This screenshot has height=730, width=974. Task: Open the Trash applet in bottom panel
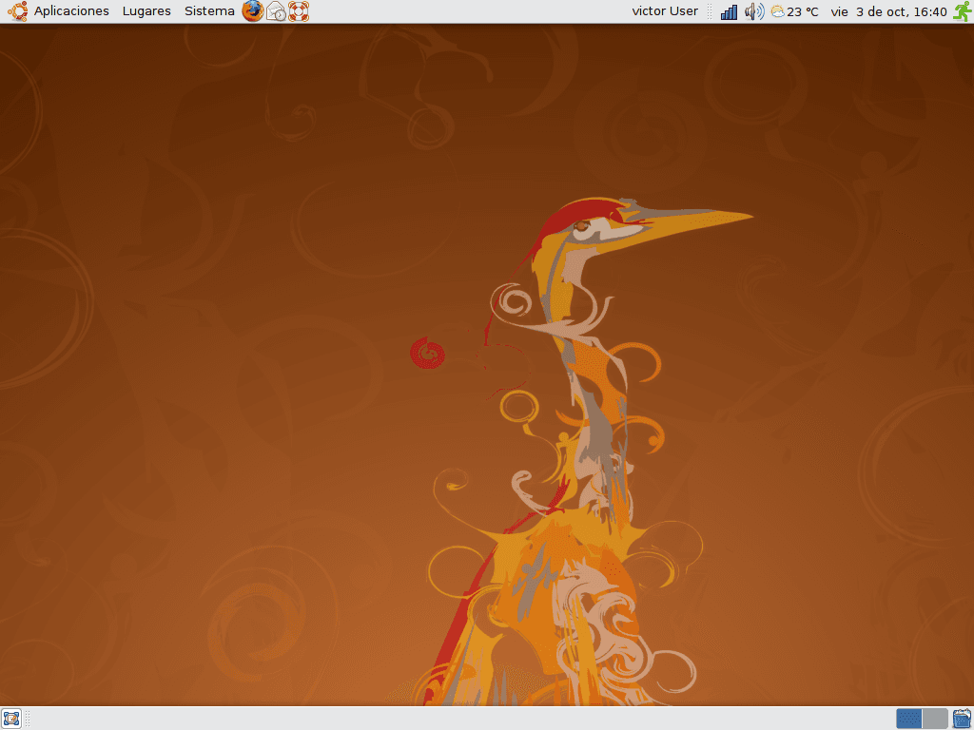pos(962,719)
